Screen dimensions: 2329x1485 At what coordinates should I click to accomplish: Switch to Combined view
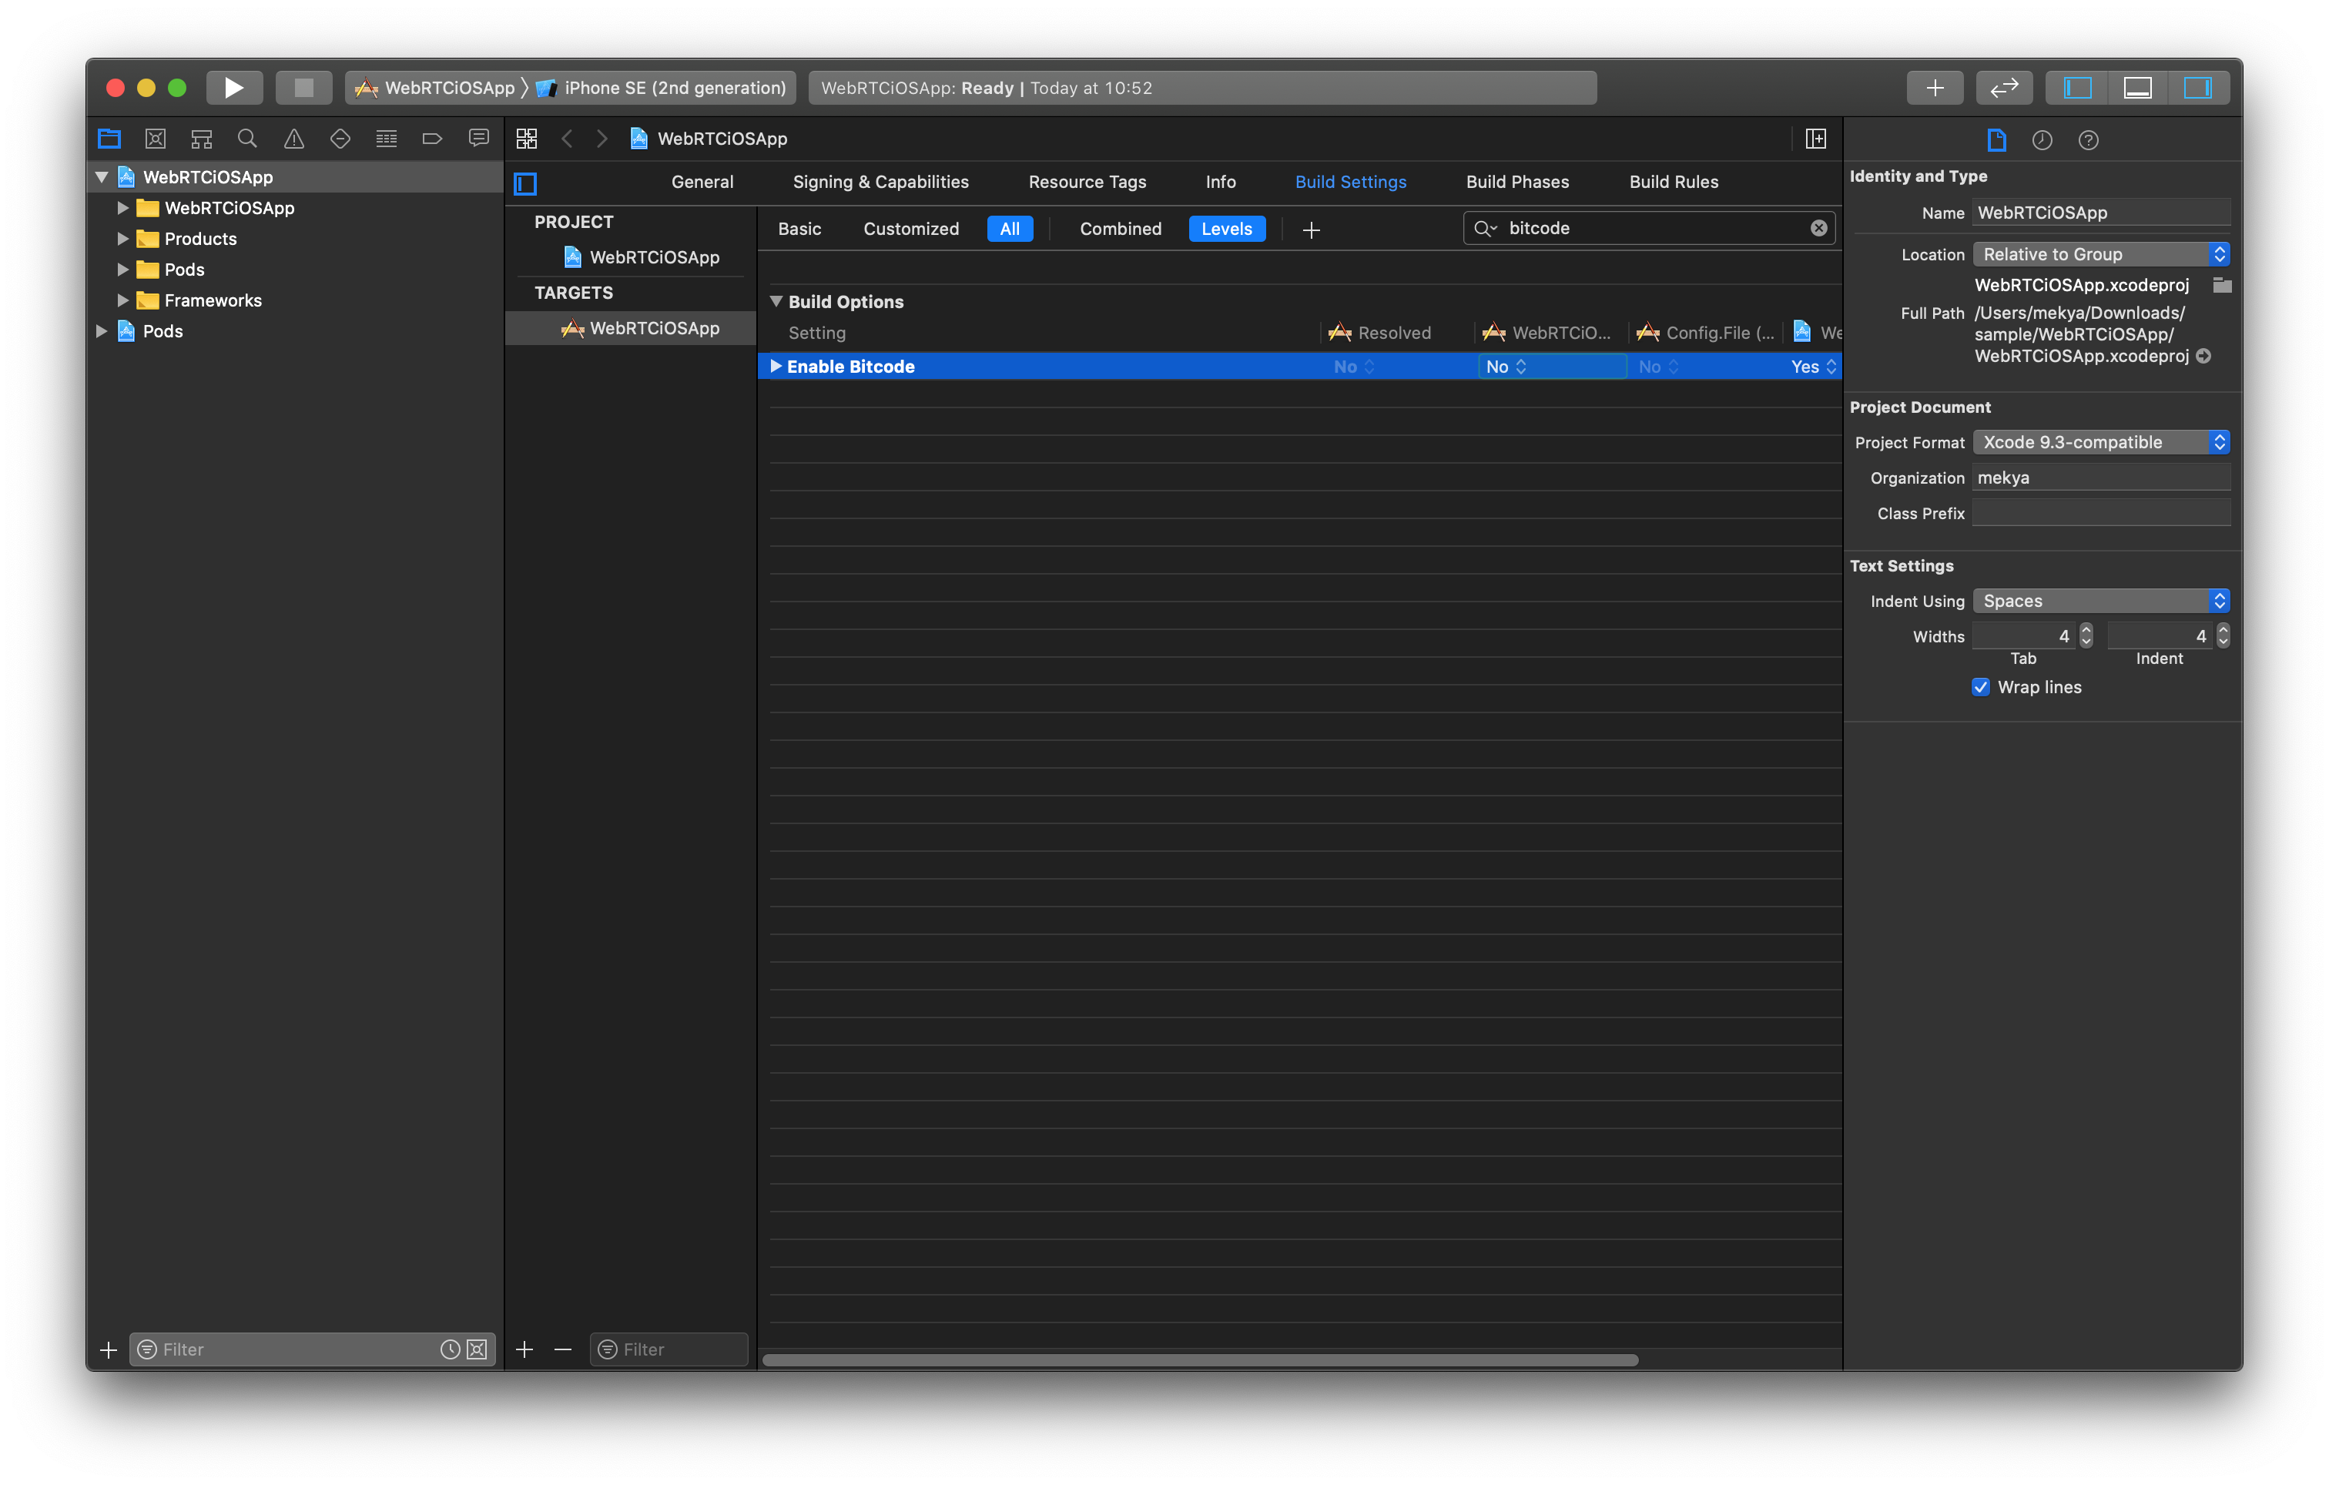[1120, 230]
